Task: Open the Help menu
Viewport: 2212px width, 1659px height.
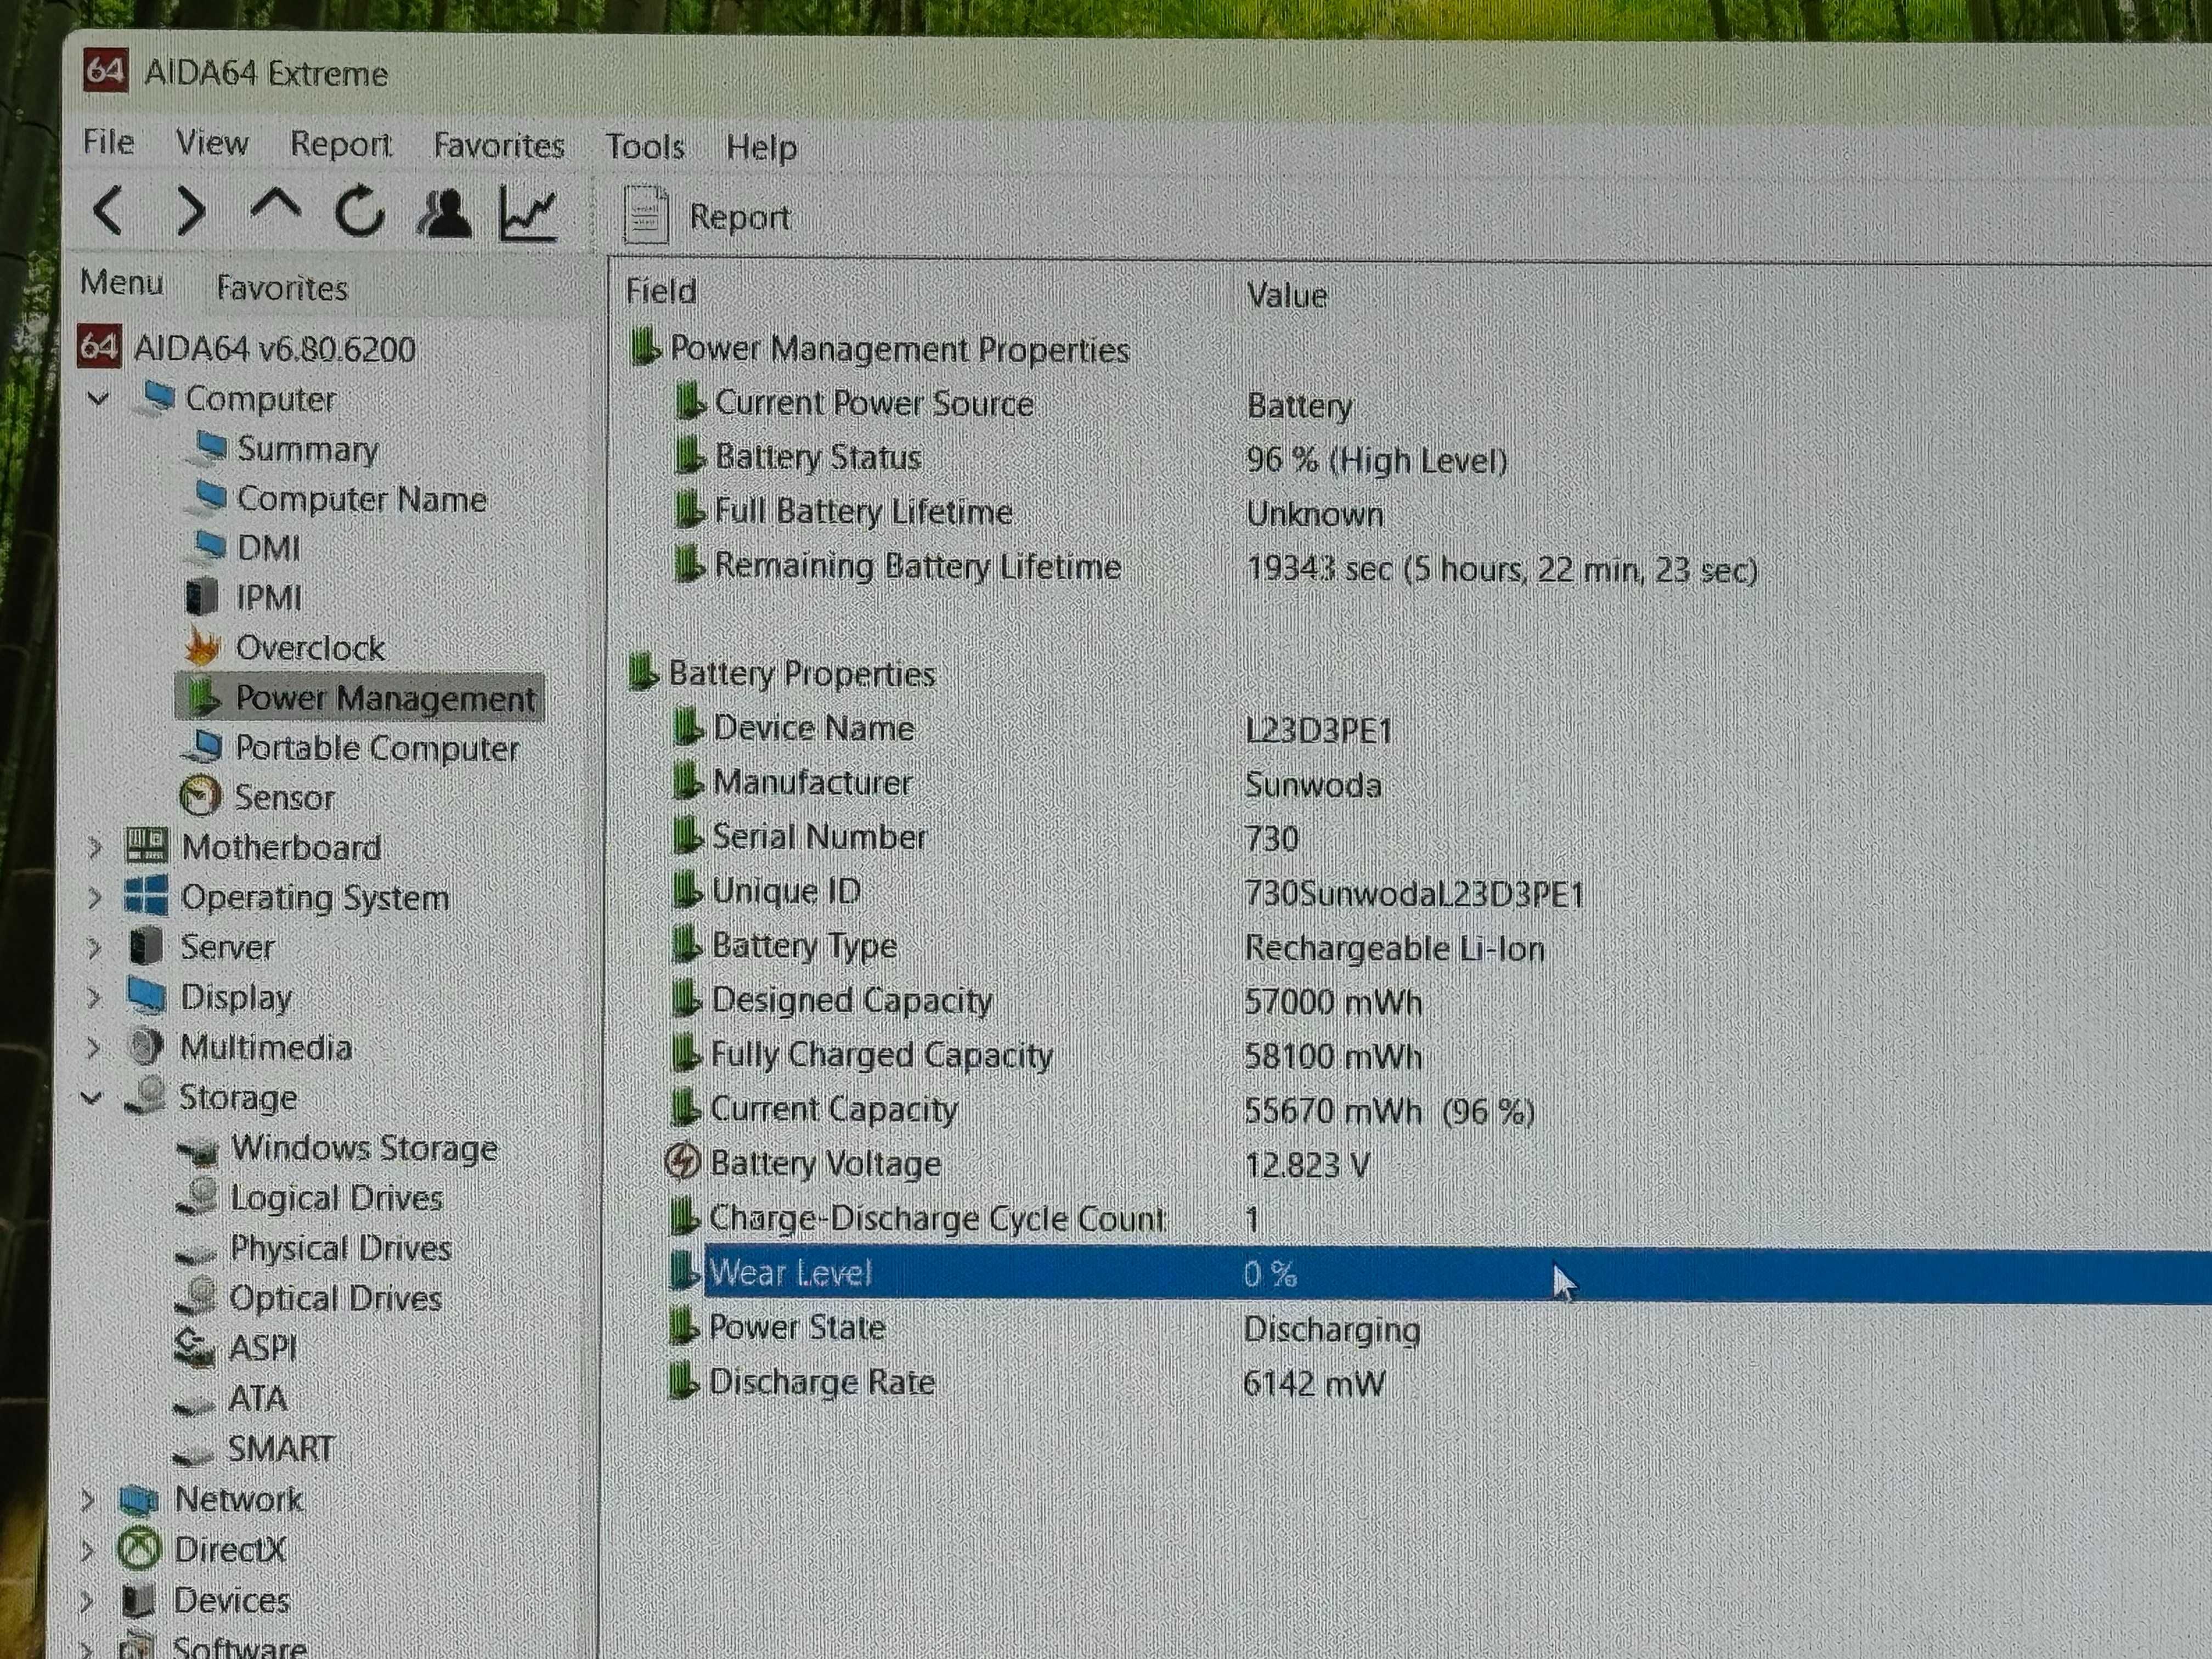Action: pos(761,149)
